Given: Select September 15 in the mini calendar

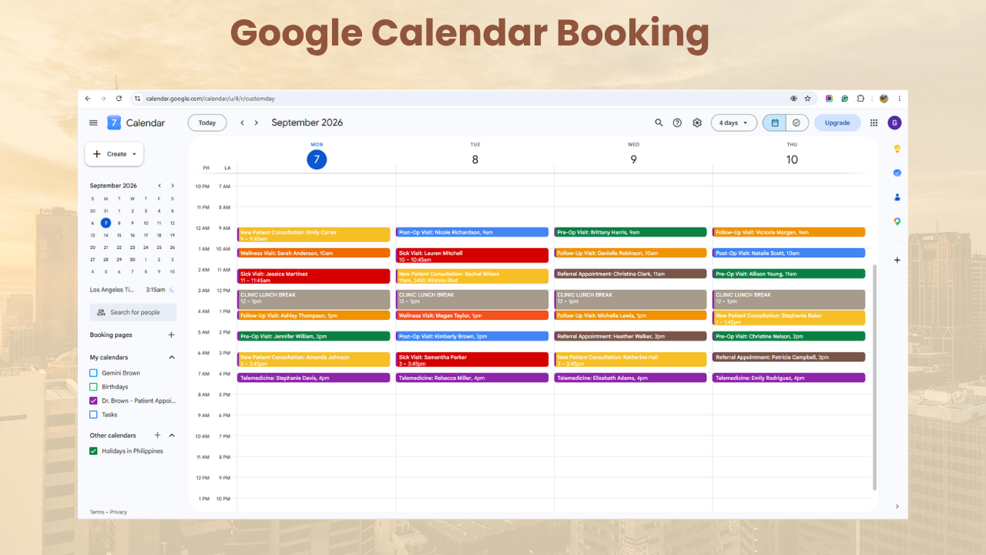Looking at the screenshot, I should coord(119,235).
